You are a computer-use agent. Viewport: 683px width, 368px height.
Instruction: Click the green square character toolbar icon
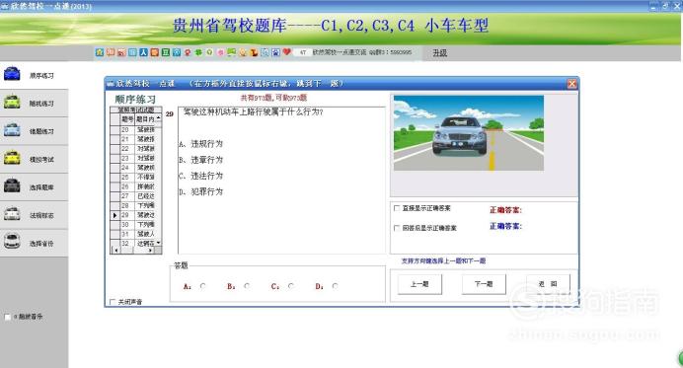[166, 52]
